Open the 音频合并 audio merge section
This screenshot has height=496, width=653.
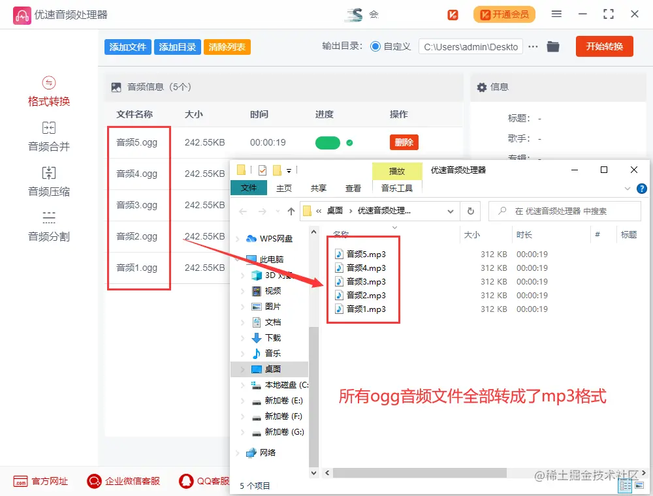click(49, 137)
